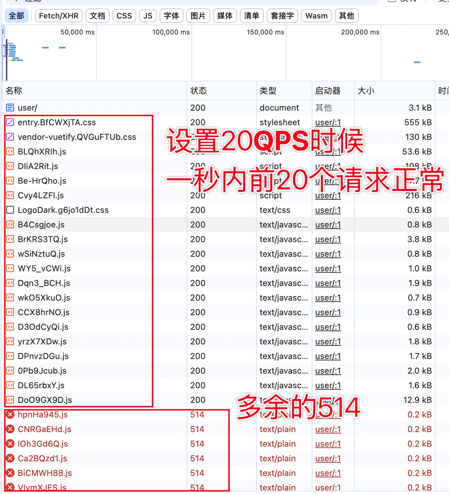449x494 pixels.
Task: Click stylesheet icon of entry.BfCWXjTA.css
Action: tap(10, 122)
